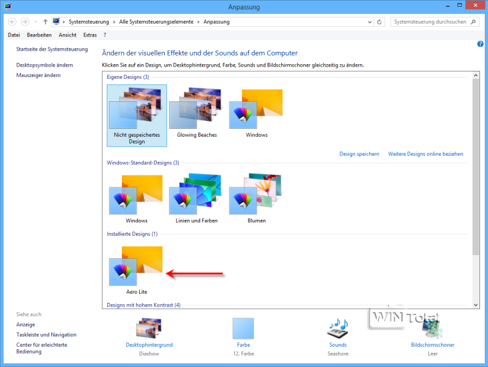The width and height of the screenshot is (488, 367).
Task: Expand the address bar history dropdown
Action: point(370,22)
